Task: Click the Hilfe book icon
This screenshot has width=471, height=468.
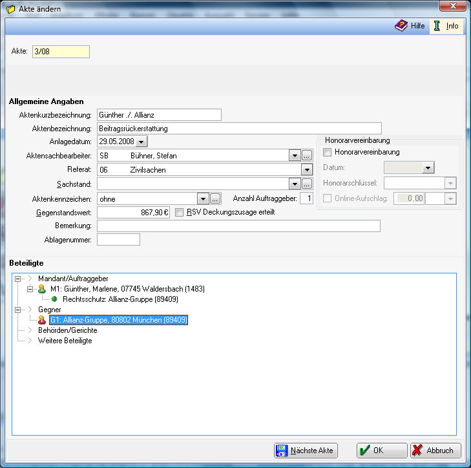Action: (x=401, y=26)
